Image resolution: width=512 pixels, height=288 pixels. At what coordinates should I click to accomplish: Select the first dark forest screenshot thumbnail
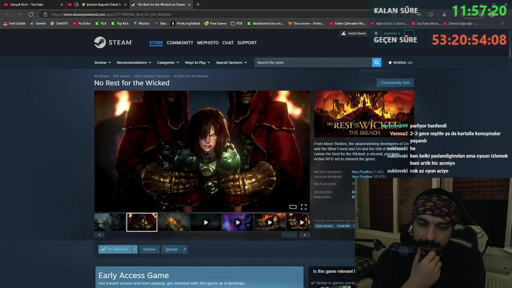tap(110, 222)
